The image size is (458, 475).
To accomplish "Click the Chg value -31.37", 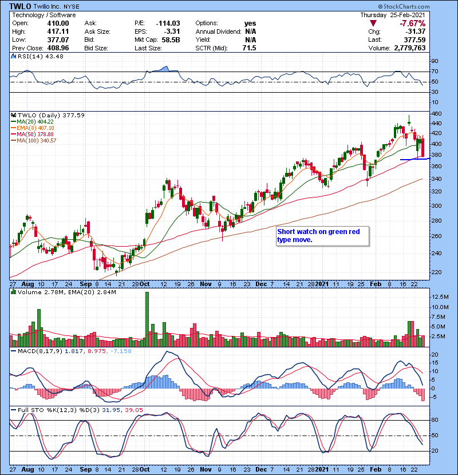I will pyautogui.click(x=415, y=31).
